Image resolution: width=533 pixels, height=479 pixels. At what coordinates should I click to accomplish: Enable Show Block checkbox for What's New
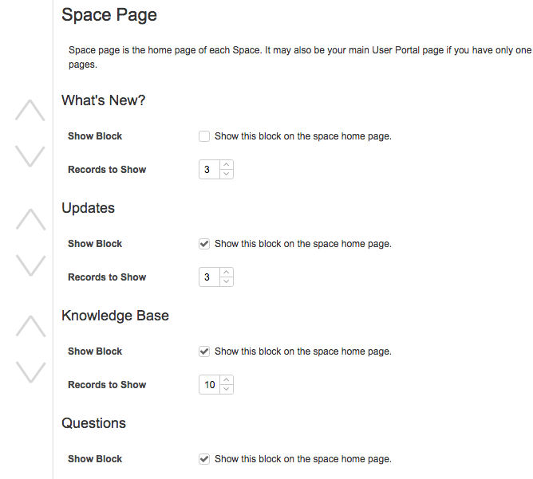[x=204, y=136]
